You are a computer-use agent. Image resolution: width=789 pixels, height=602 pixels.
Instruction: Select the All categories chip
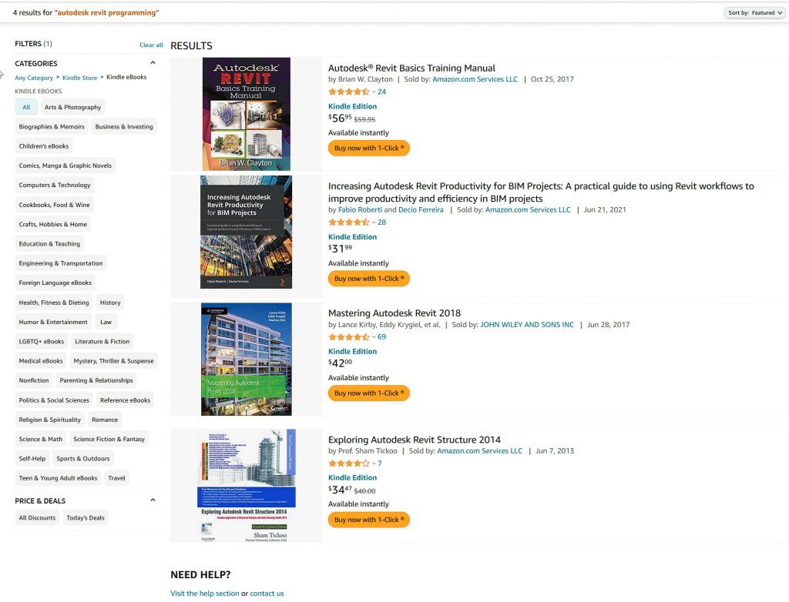point(26,107)
